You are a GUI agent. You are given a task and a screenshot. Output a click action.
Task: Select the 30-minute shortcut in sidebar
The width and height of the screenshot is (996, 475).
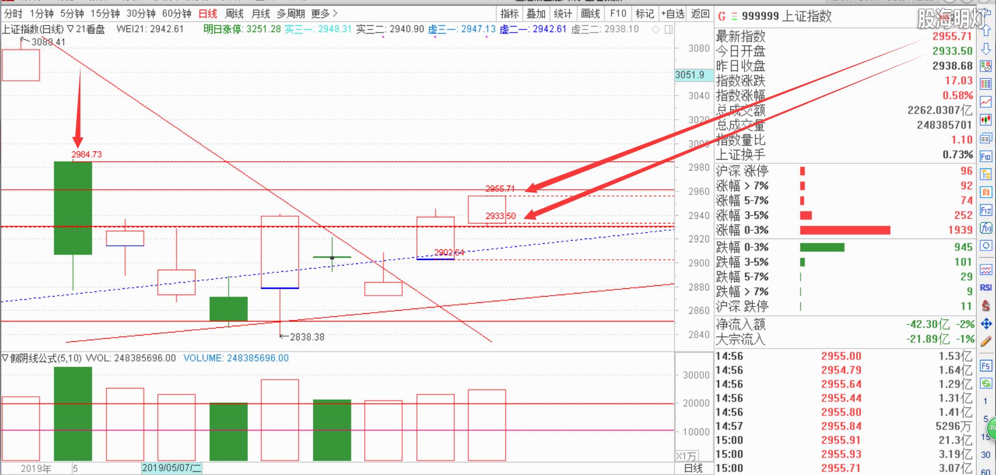tap(986, 455)
